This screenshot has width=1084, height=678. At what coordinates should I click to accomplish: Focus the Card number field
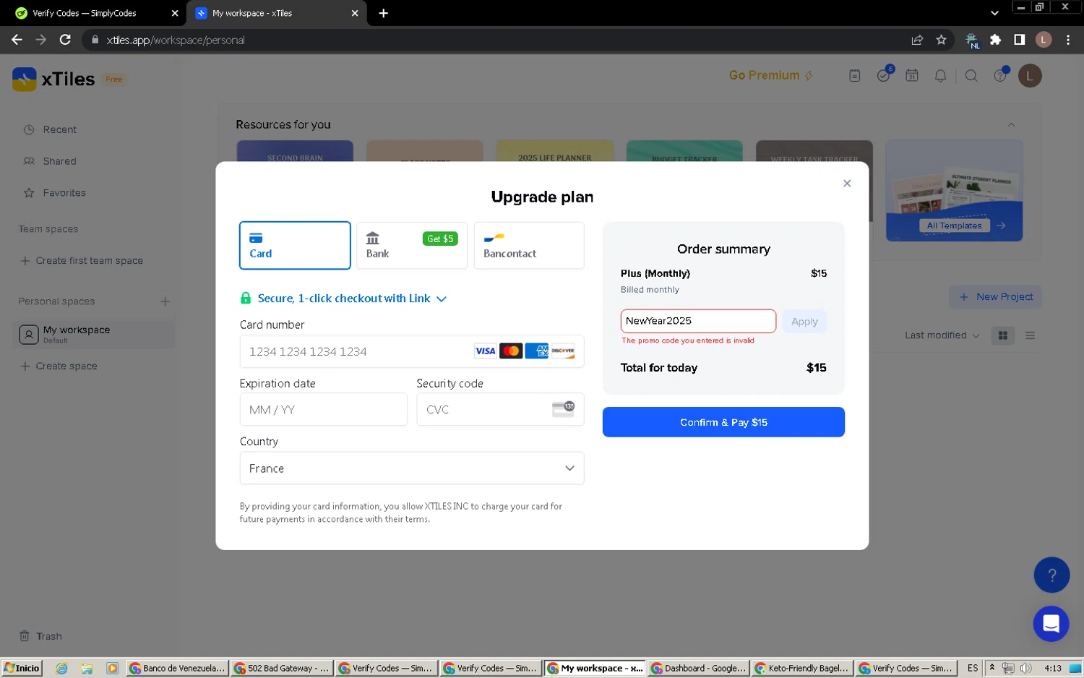(x=412, y=351)
